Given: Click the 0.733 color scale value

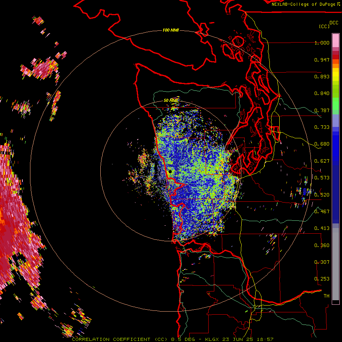Looking at the screenshot, I should [322, 127].
